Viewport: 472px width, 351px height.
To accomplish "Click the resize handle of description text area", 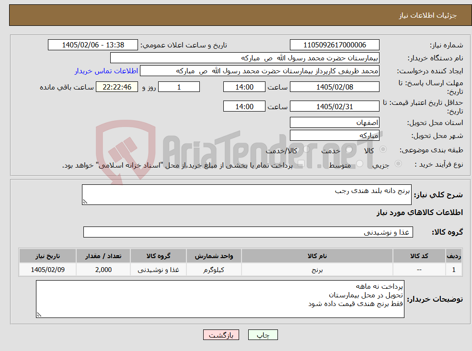I will tap(85, 202).
